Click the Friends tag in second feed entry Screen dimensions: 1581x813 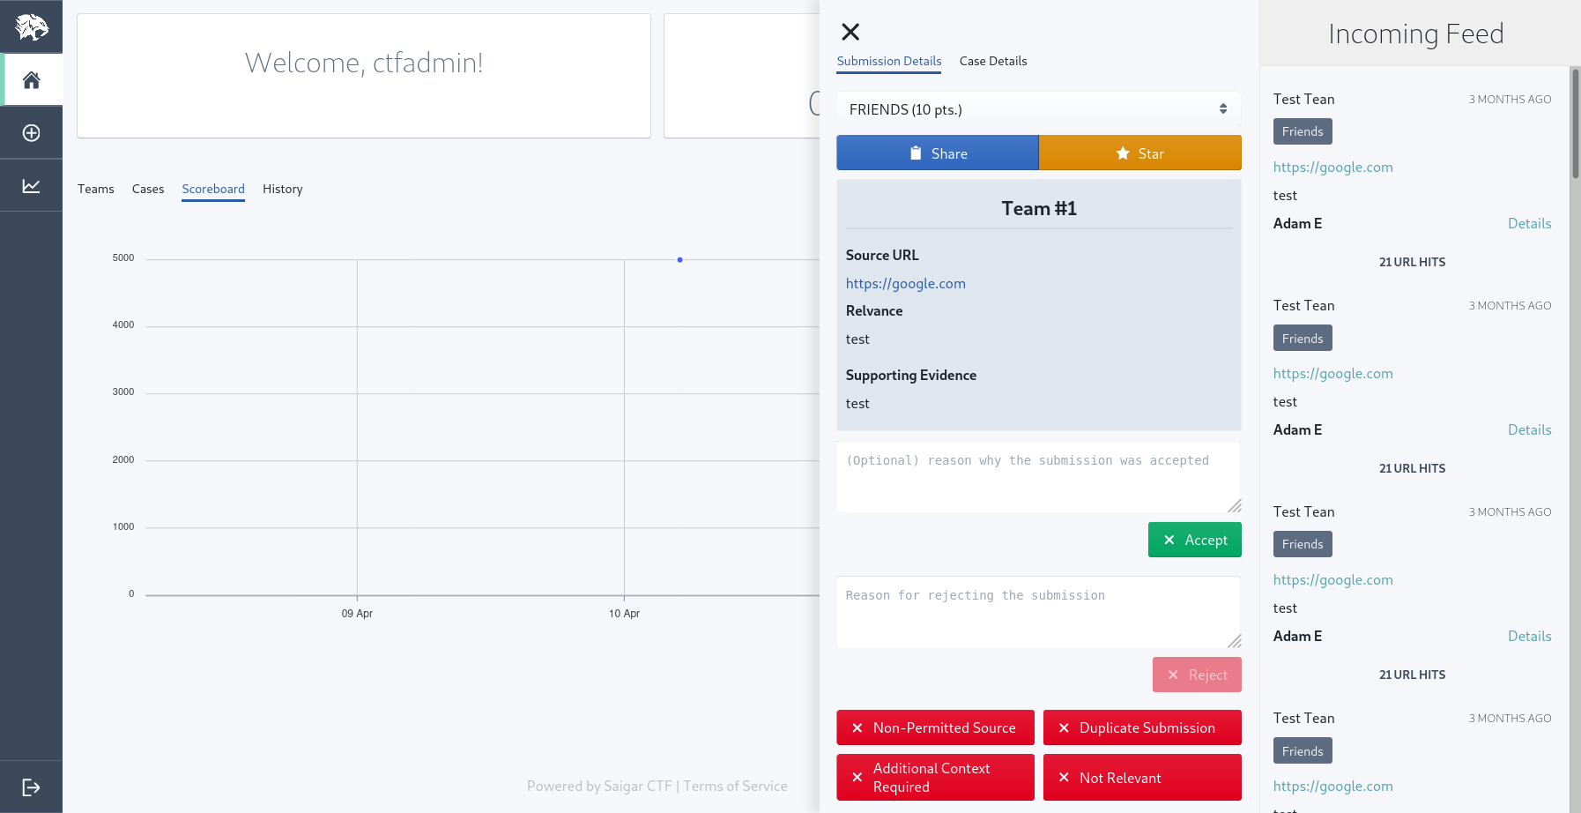click(1303, 338)
